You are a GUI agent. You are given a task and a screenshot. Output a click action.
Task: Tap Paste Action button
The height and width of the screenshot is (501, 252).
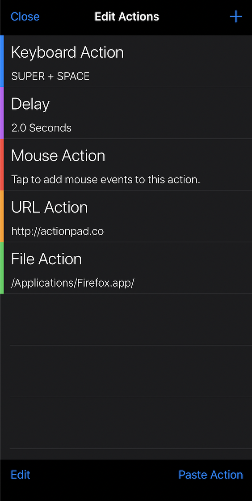[210, 475]
